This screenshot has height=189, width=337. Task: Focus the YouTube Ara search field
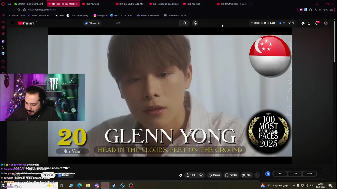(x=147, y=23)
